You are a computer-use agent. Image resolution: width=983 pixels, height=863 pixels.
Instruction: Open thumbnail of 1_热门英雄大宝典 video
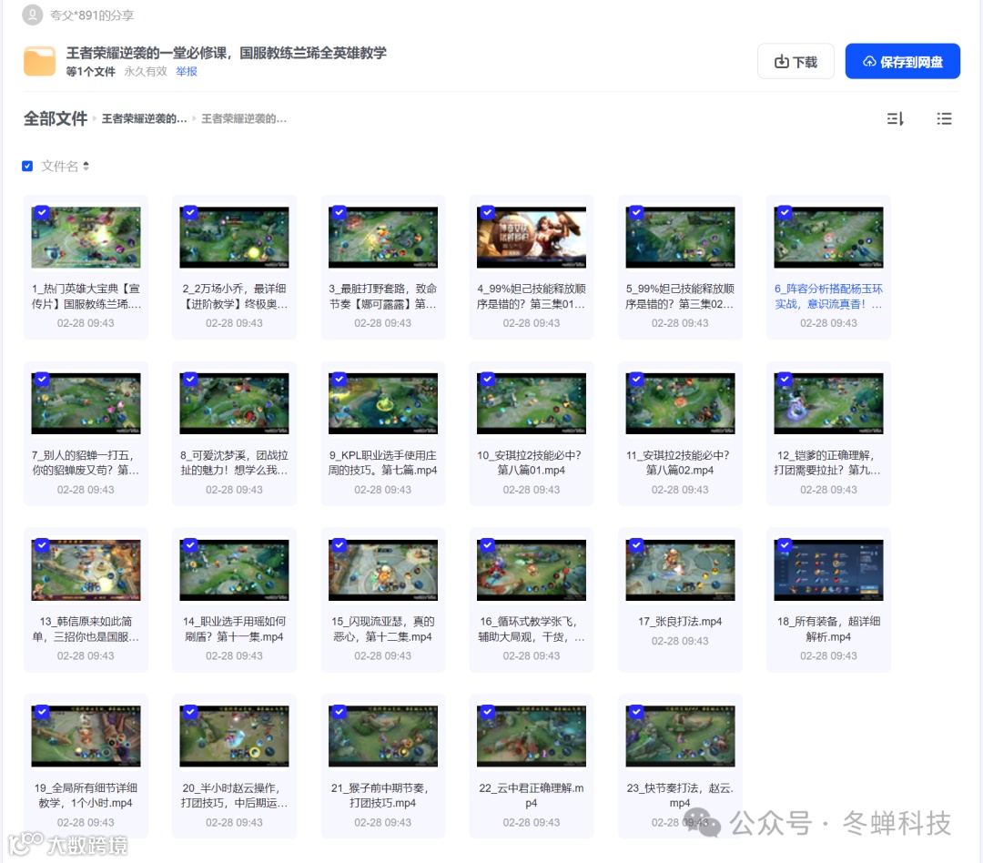tap(86, 238)
